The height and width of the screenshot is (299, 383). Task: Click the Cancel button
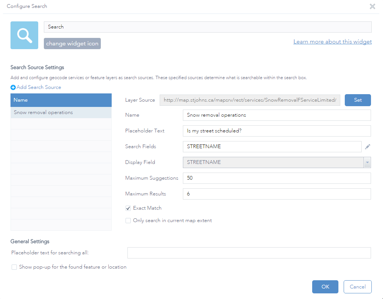click(358, 287)
